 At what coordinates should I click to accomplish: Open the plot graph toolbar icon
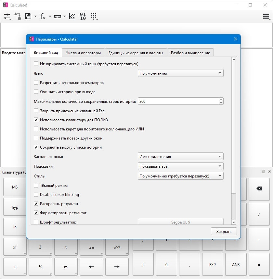[72, 16]
